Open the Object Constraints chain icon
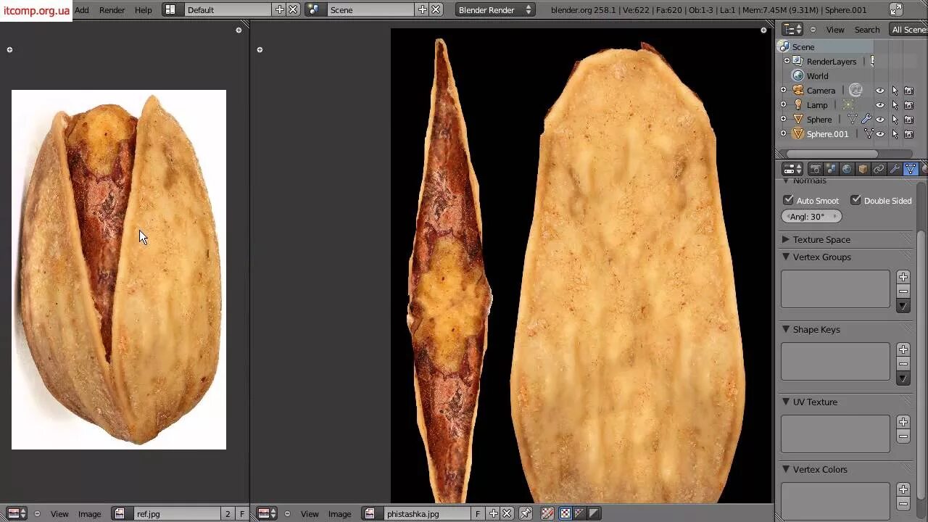928x522 pixels. point(879,169)
